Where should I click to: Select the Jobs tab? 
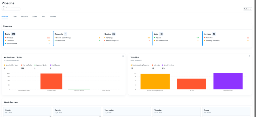(44, 16)
